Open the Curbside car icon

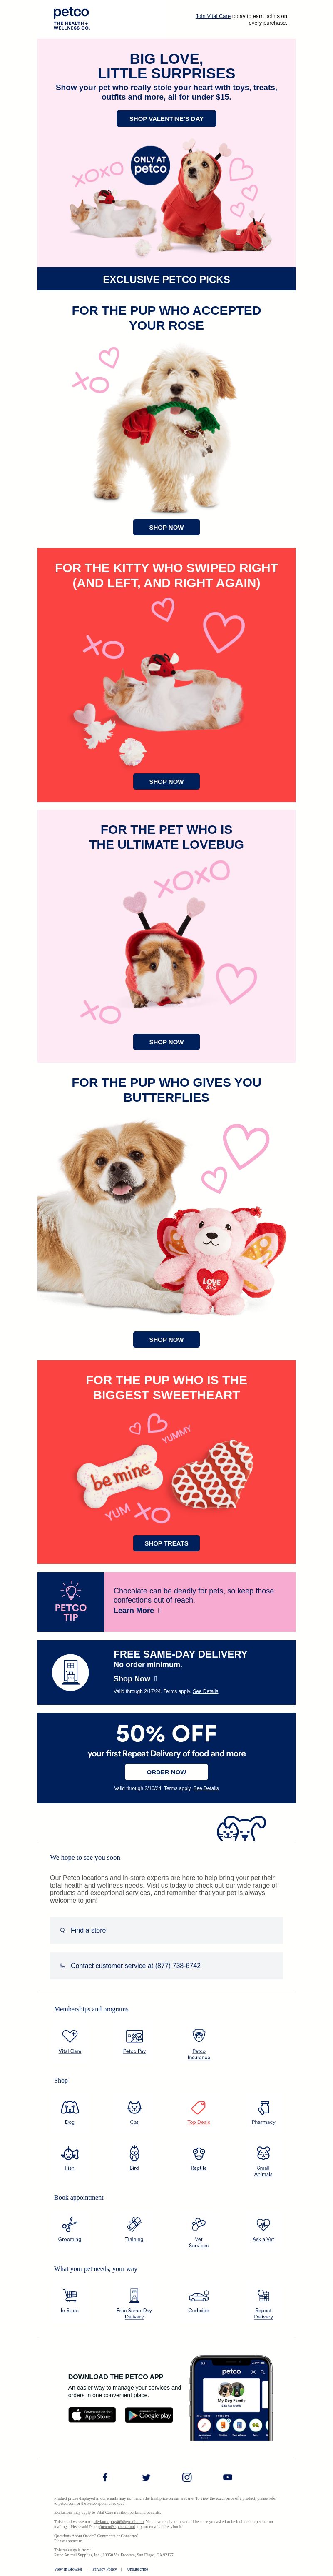tap(199, 2295)
